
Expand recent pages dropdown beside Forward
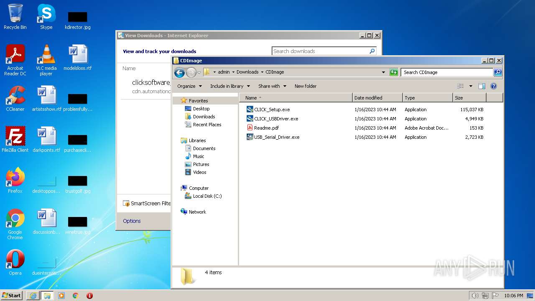(199, 72)
